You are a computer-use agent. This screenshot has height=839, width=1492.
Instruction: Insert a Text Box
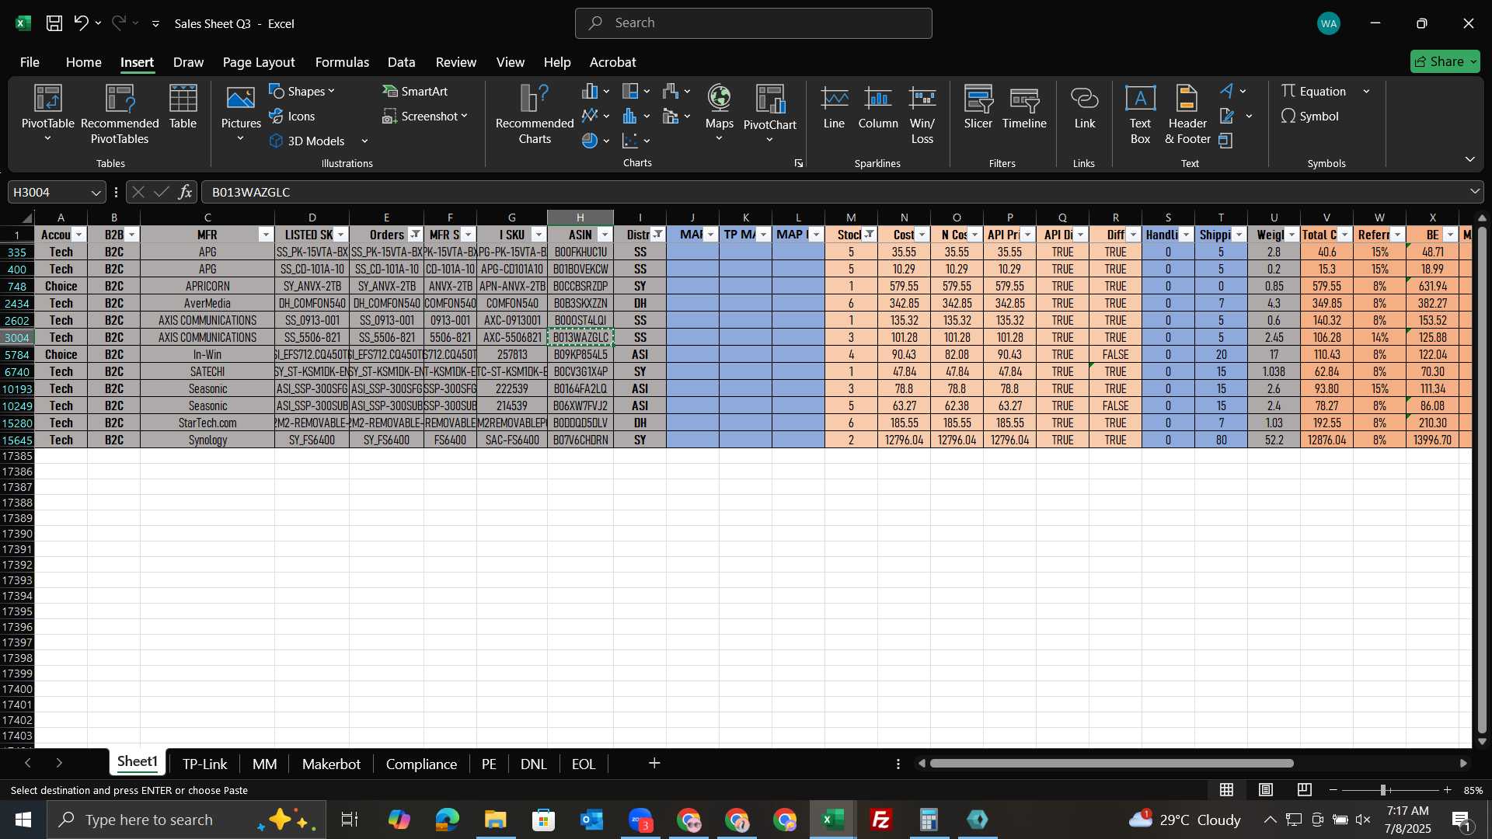pyautogui.click(x=1140, y=115)
